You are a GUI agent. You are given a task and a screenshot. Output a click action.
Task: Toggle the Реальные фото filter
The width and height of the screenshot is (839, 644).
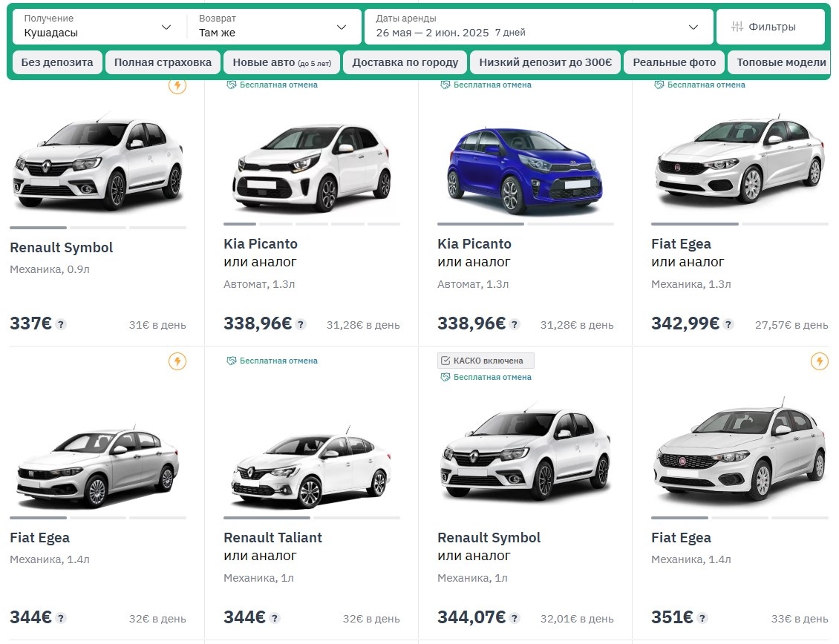click(x=673, y=62)
